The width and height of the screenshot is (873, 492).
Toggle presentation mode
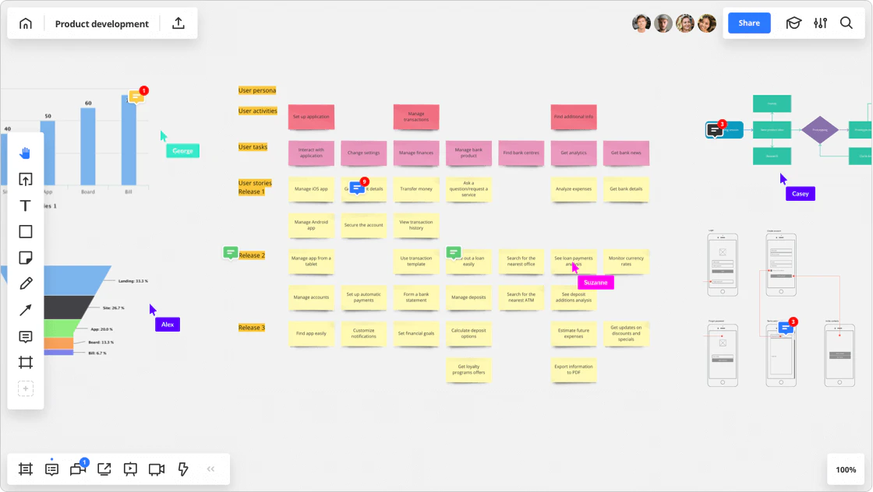coord(130,469)
